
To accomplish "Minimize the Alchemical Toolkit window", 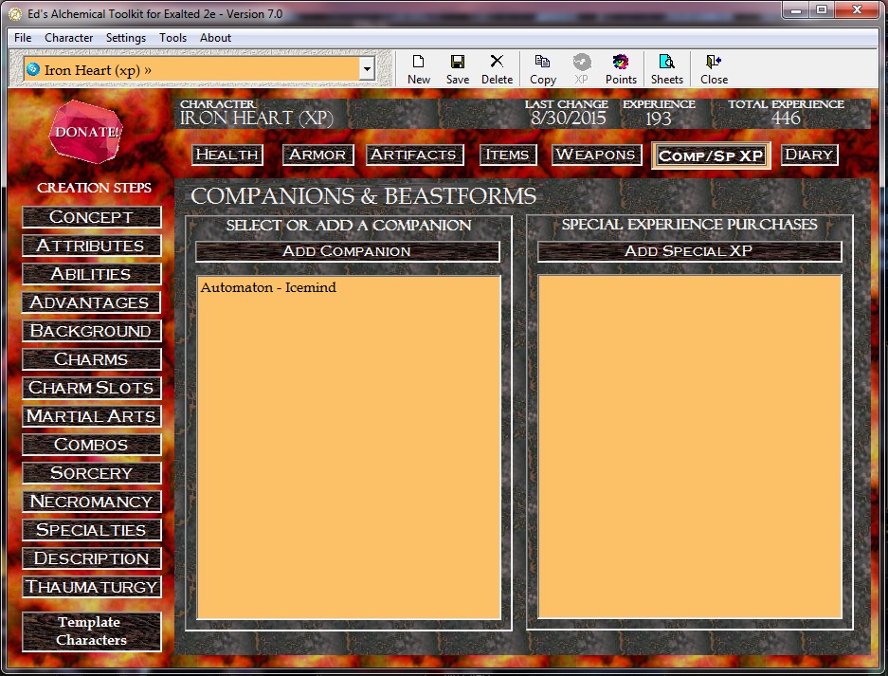I will [x=796, y=10].
